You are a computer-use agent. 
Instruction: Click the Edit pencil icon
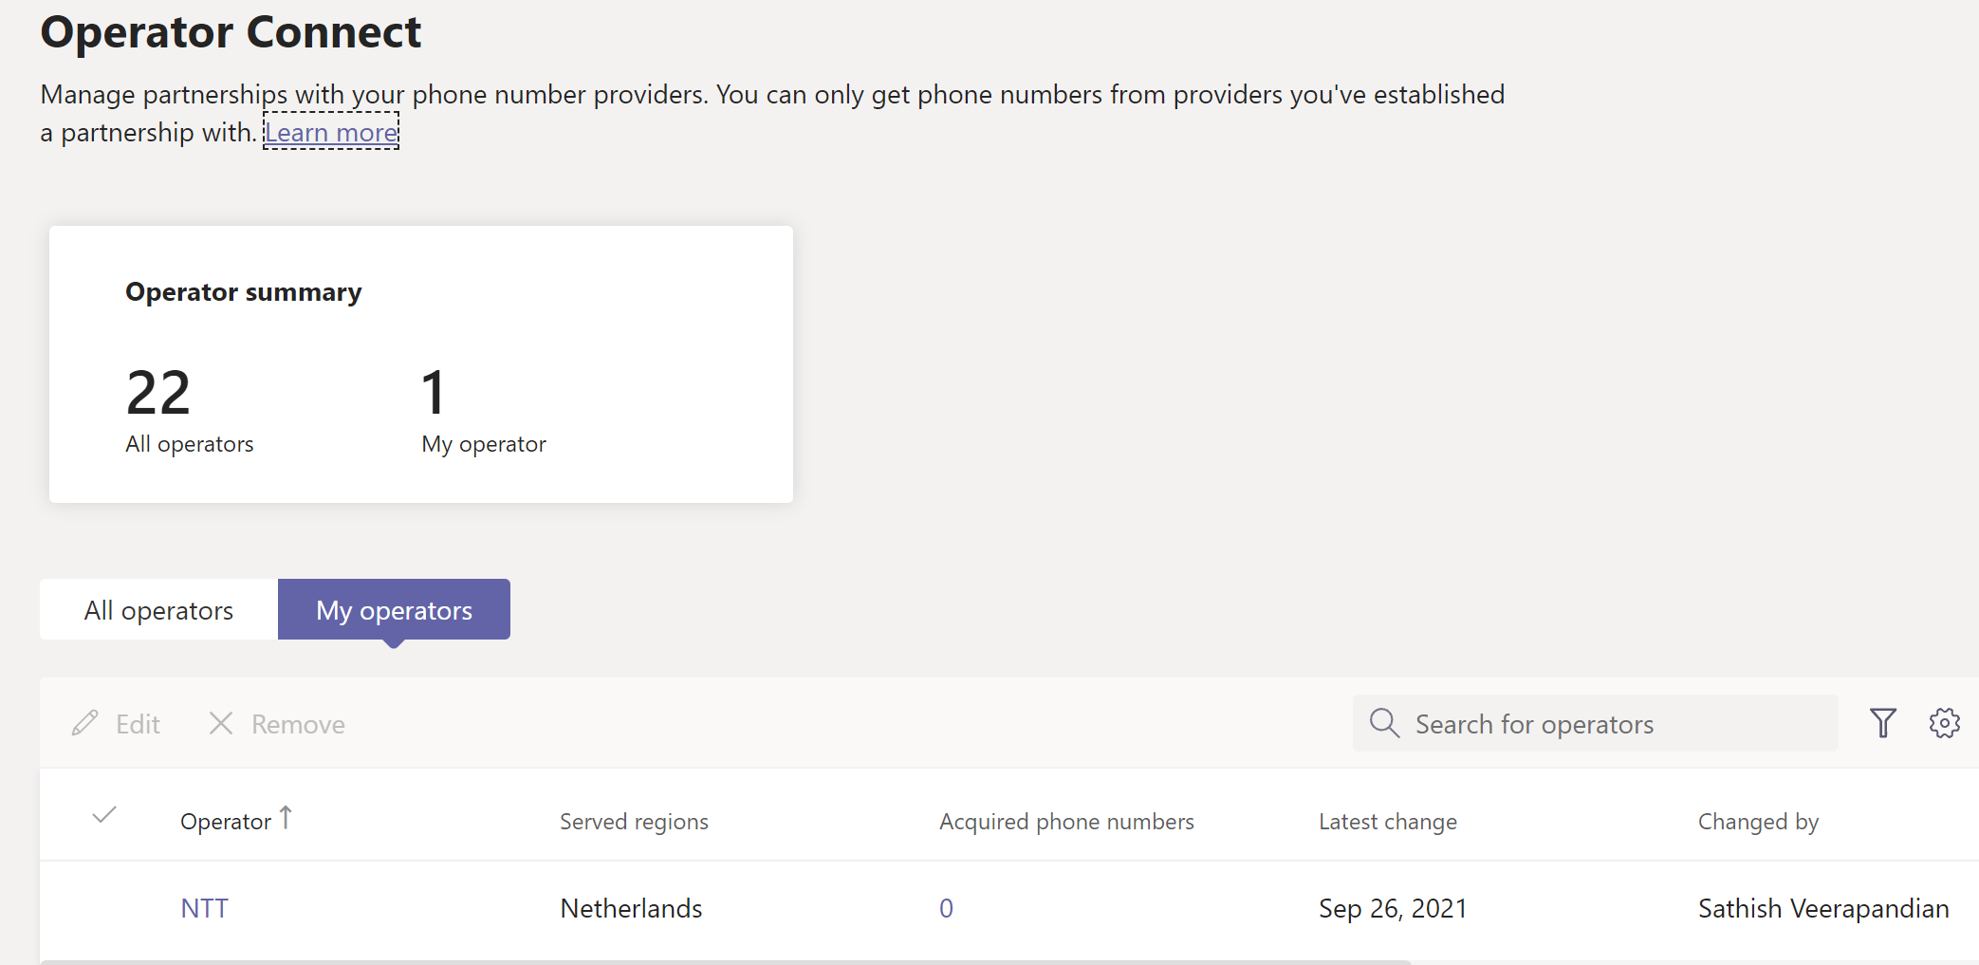85,724
